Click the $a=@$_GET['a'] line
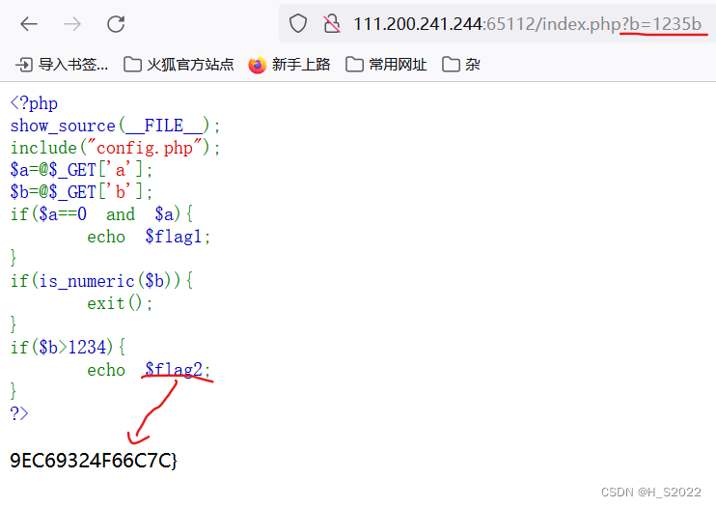The height and width of the screenshot is (507, 716). 81,170
